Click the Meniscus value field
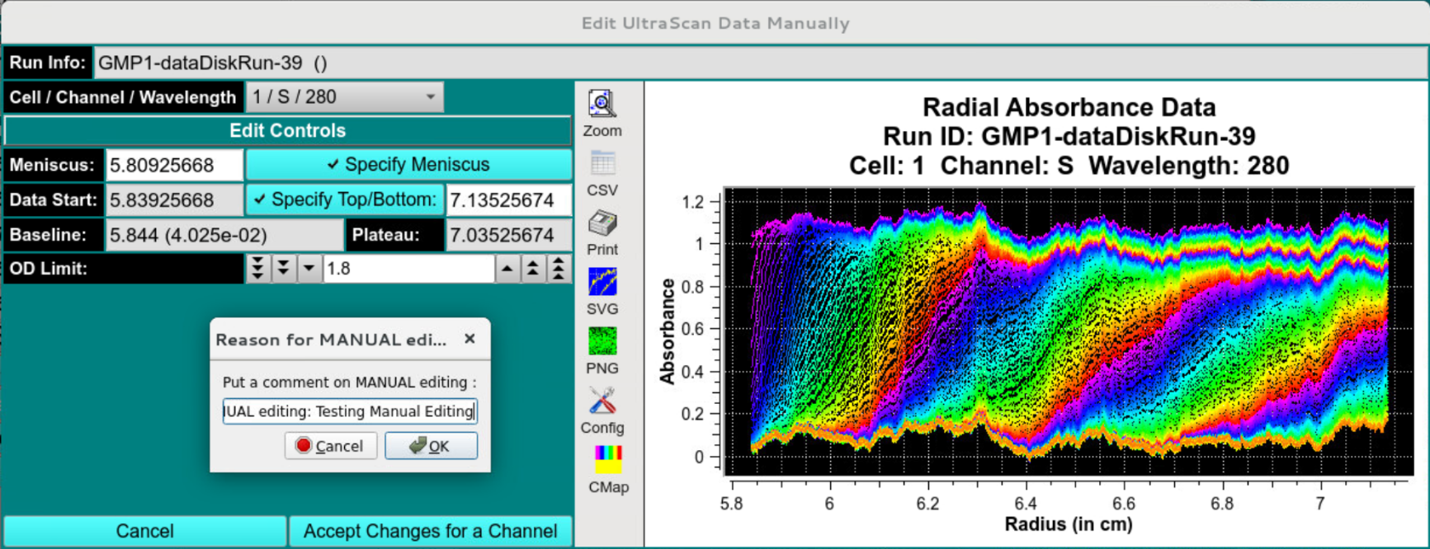The height and width of the screenshot is (549, 1430). [174, 165]
